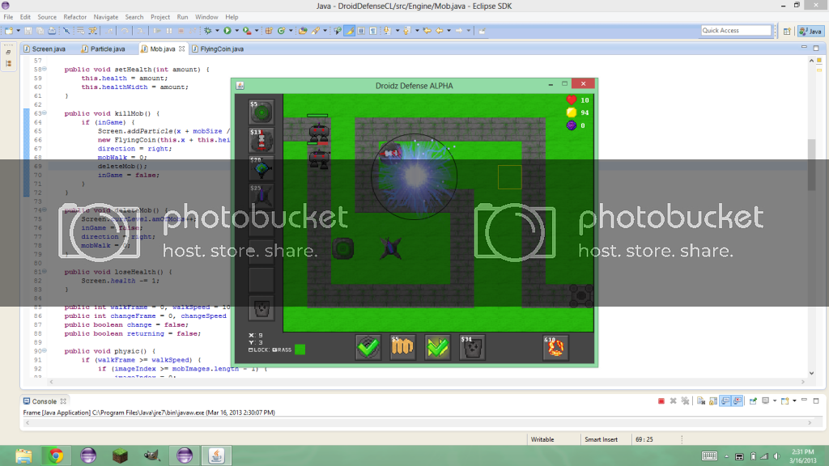Screen dimensions: 829x466
Task: Open the Debug configurations dropdown arrow
Action: pyautogui.click(x=217, y=31)
